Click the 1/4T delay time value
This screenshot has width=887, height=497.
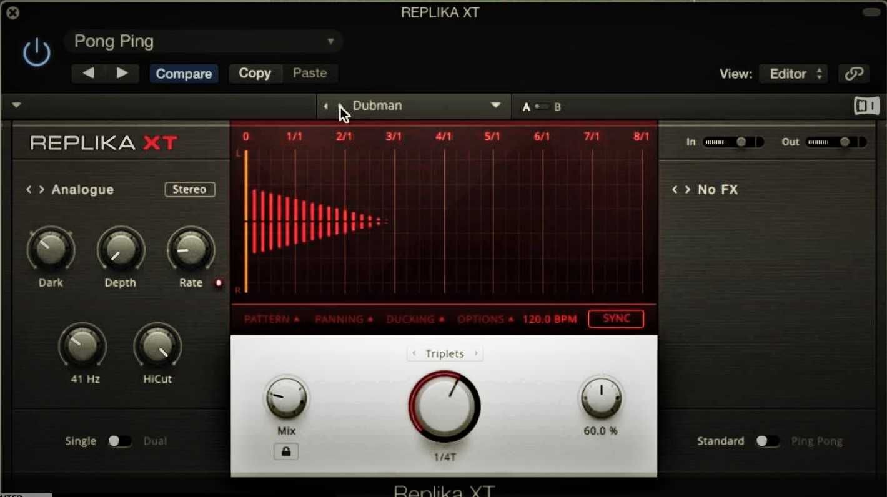(x=445, y=457)
